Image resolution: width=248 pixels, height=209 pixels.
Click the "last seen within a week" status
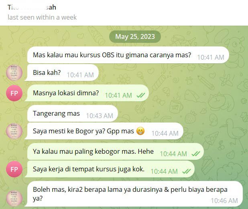coord(42,17)
